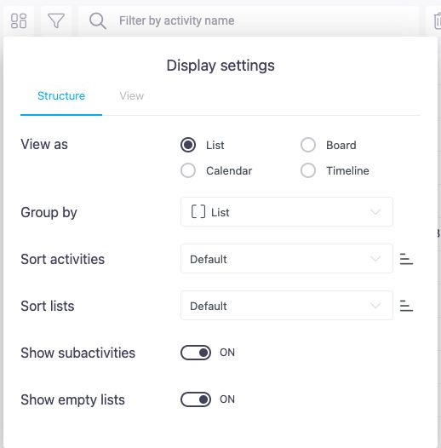The width and height of the screenshot is (441, 448).
Task: Click the magnifying glass search icon
Action: pos(98,20)
